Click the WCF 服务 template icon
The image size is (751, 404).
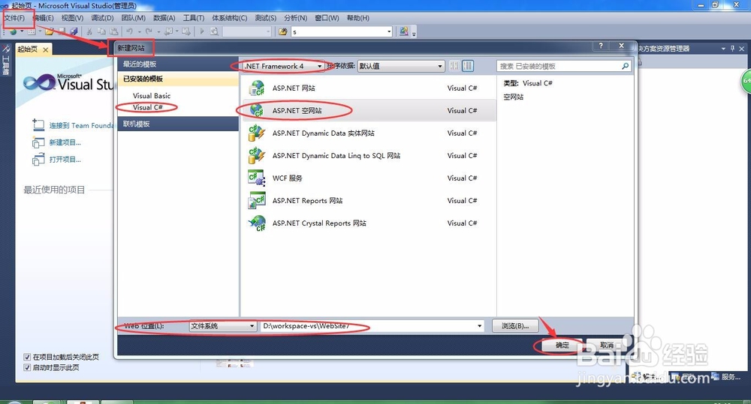click(257, 178)
